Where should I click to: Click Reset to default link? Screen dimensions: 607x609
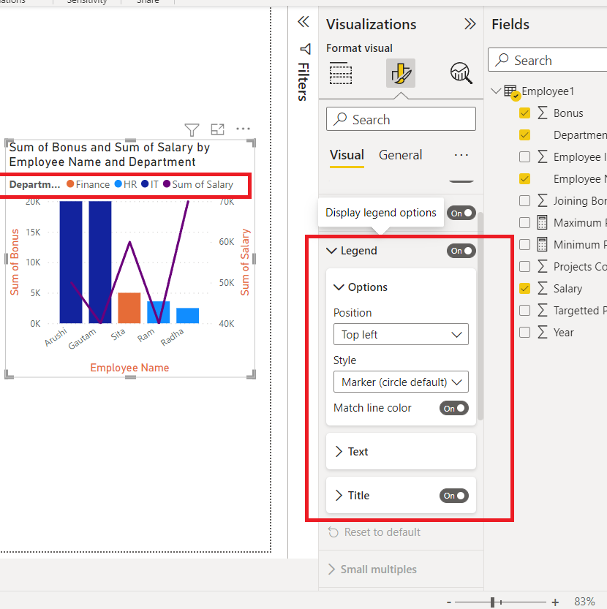pos(382,532)
